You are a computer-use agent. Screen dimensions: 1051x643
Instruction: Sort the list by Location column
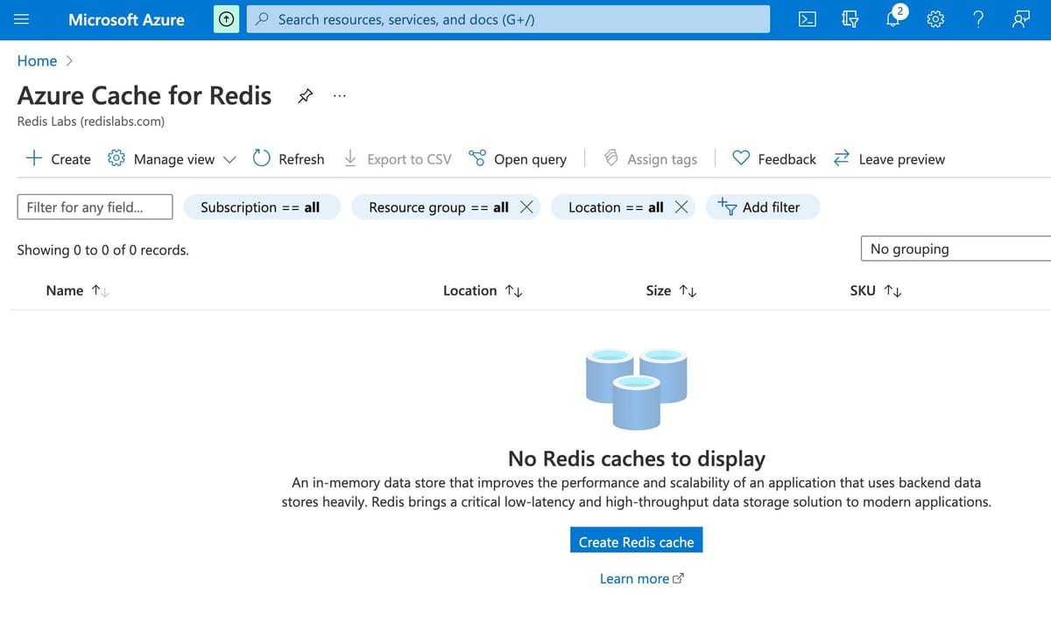click(x=482, y=290)
